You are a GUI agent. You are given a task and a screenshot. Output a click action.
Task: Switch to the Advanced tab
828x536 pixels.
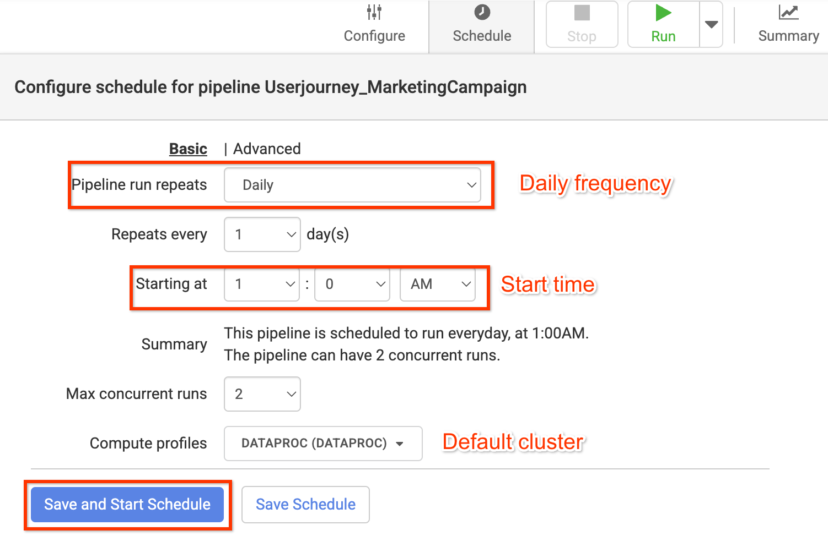[266, 149]
